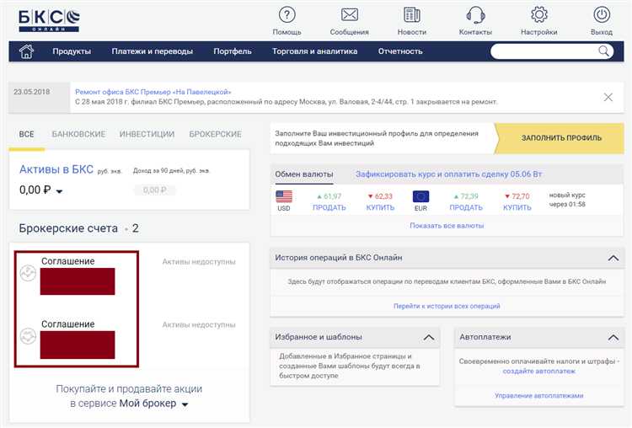
Task: Open Сообщения envelope icon
Action: (350, 15)
